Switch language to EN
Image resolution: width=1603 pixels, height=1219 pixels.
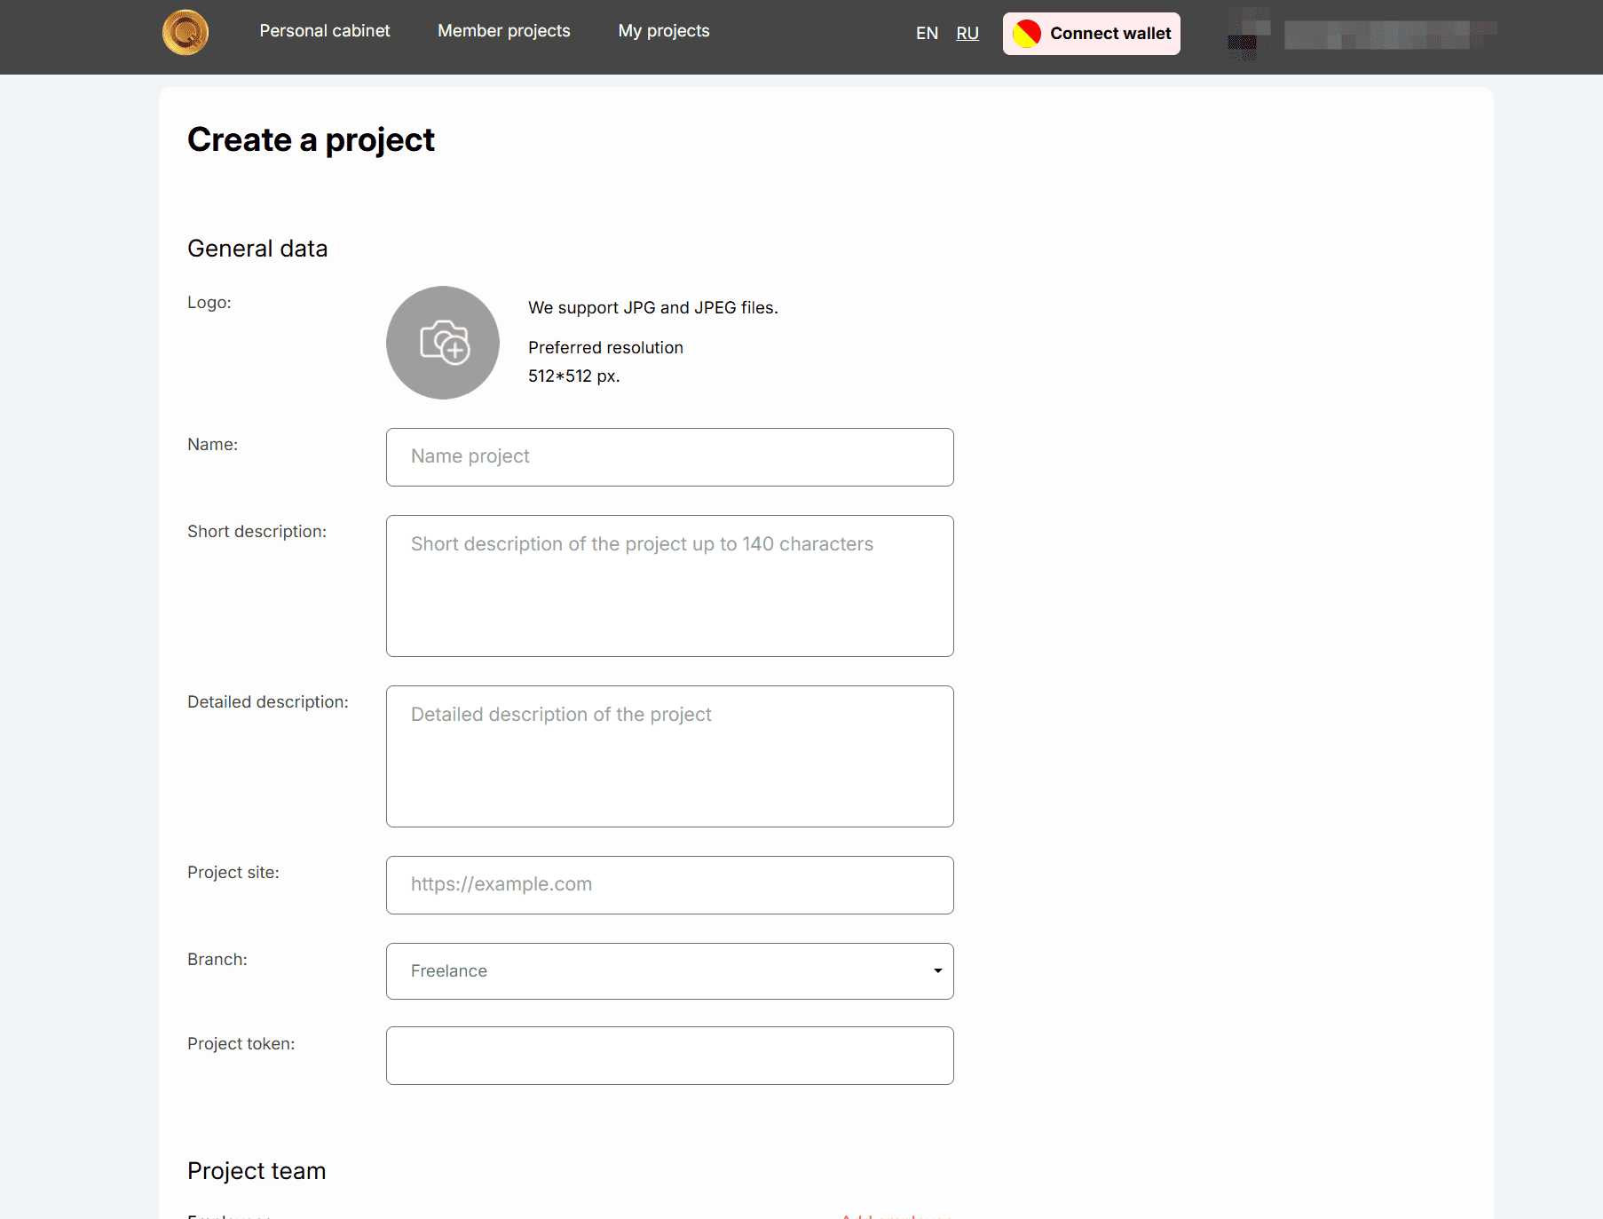point(927,33)
